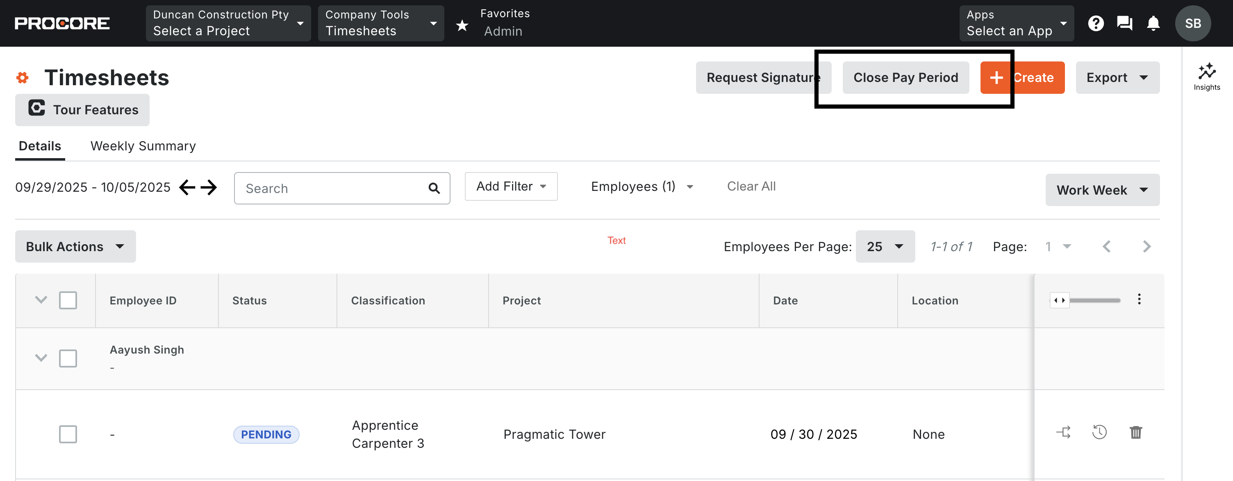
Task: Open notifications bell icon
Action: 1153,23
